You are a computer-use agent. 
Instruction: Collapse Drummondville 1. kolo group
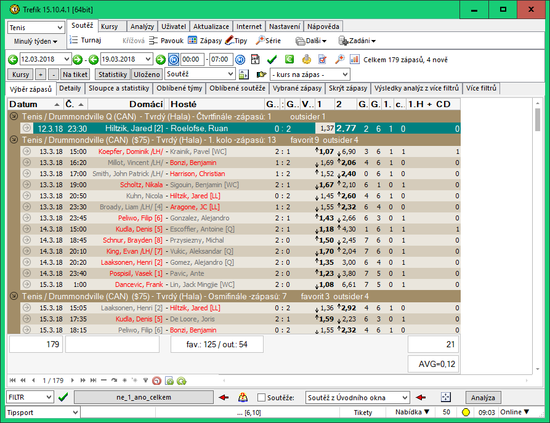(x=14, y=140)
